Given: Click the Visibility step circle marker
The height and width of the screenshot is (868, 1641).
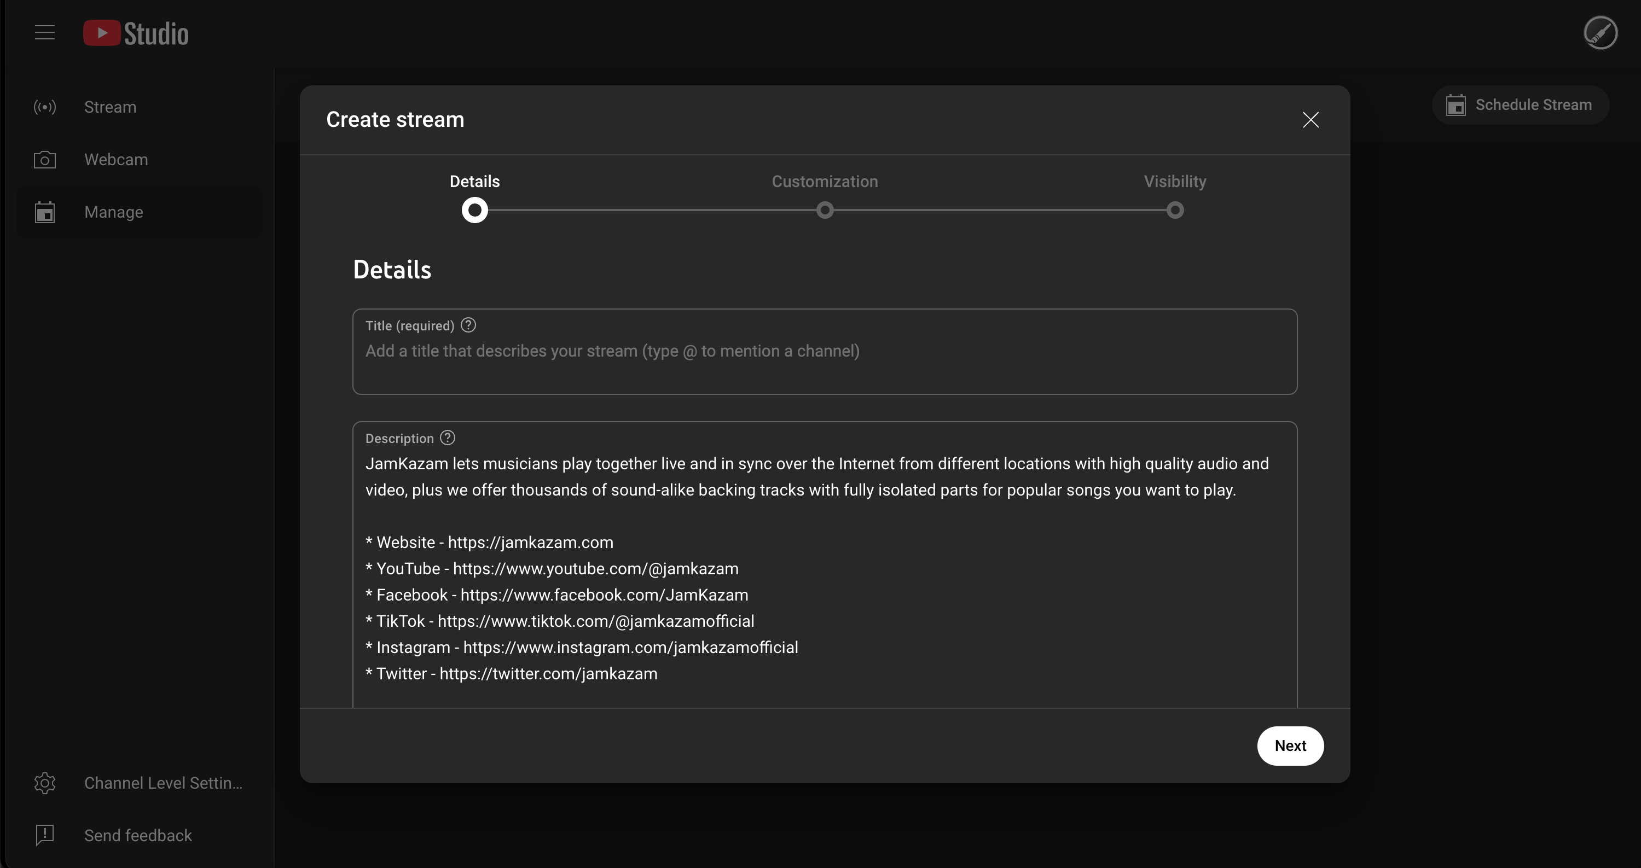Looking at the screenshot, I should click(x=1175, y=210).
